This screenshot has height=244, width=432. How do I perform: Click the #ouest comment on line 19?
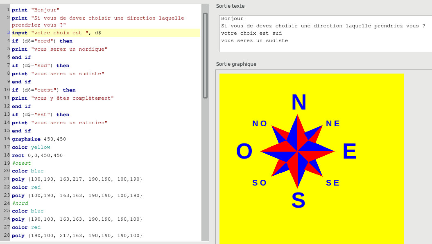click(x=21, y=163)
